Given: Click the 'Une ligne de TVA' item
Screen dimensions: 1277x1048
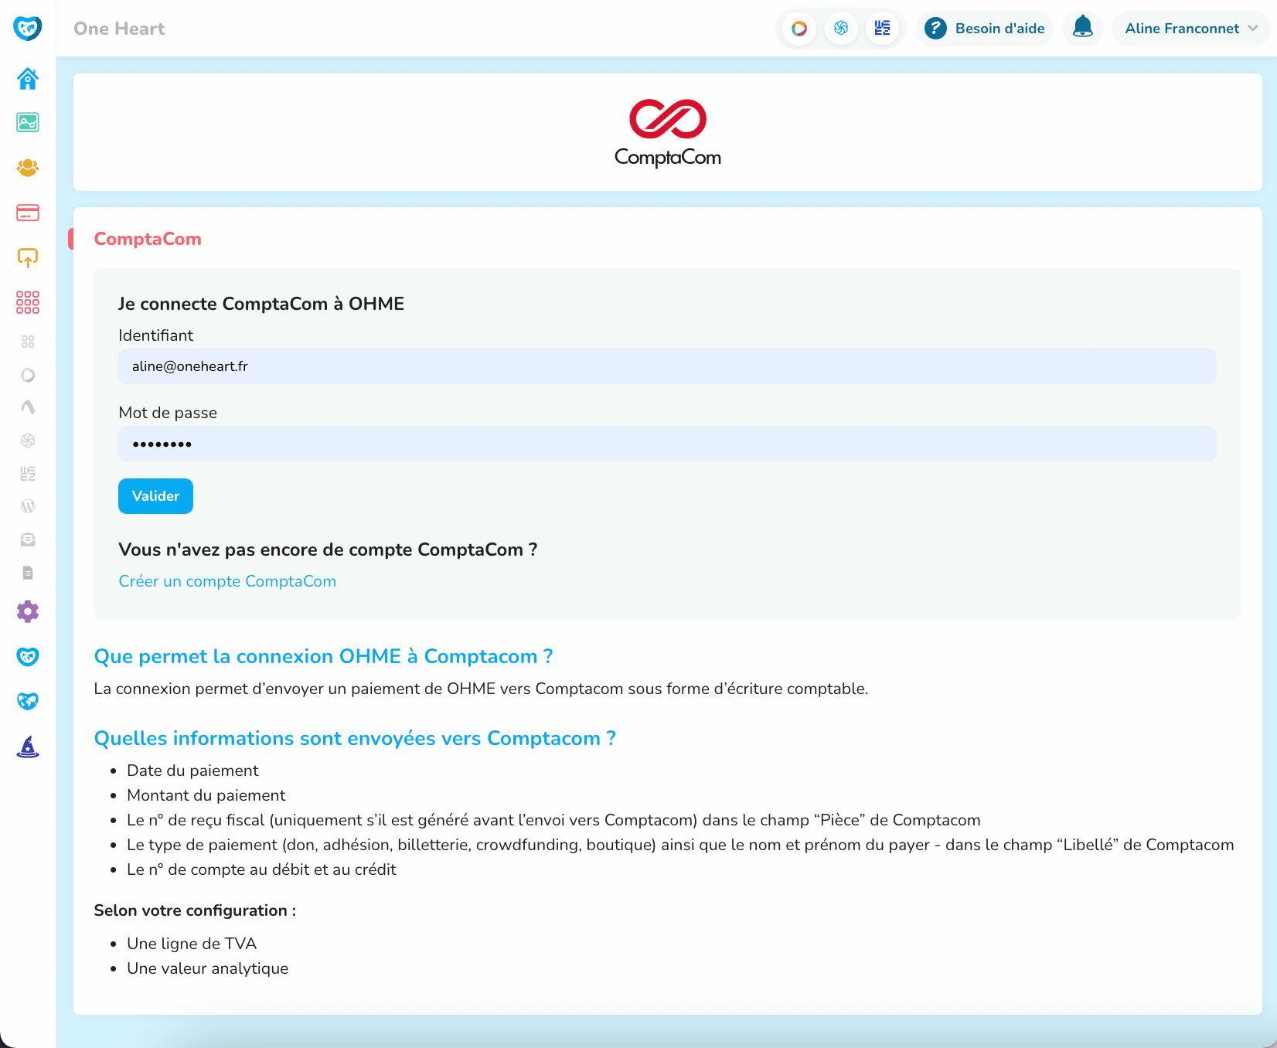Looking at the screenshot, I should point(192,944).
